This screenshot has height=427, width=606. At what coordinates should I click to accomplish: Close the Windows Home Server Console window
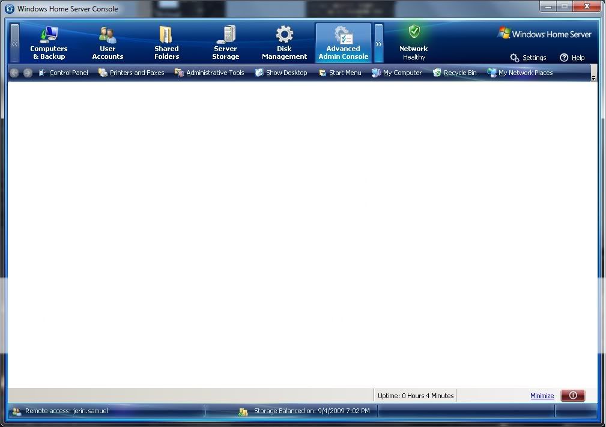[587, 7]
